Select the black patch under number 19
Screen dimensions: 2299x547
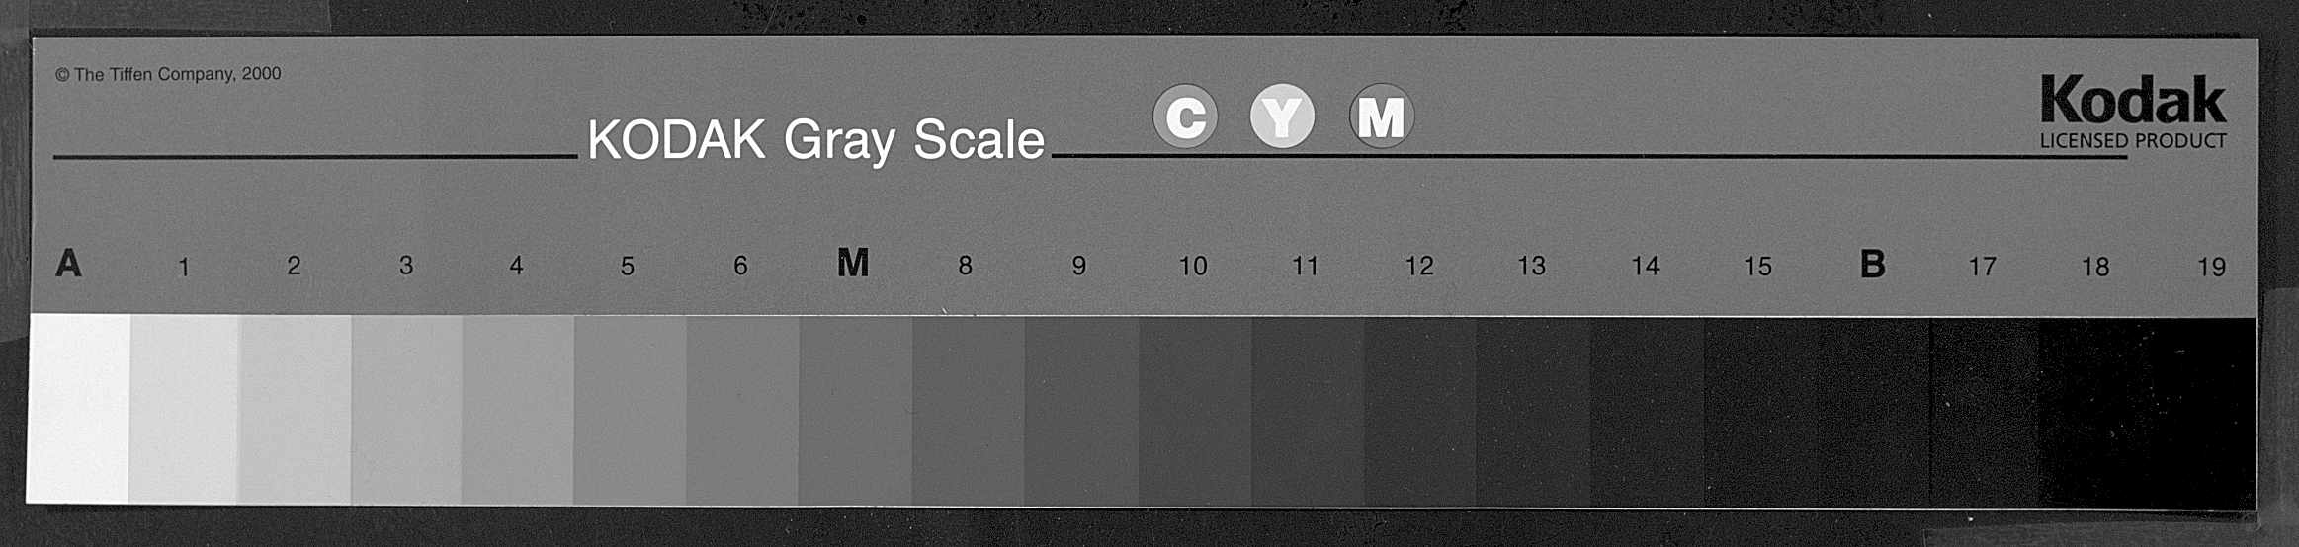pos(2204,413)
